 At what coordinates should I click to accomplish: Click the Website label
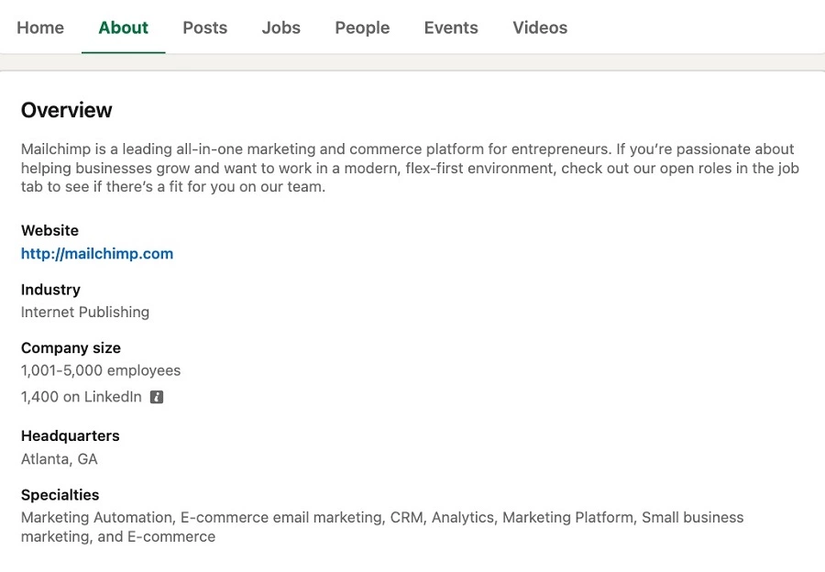pos(49,230)
